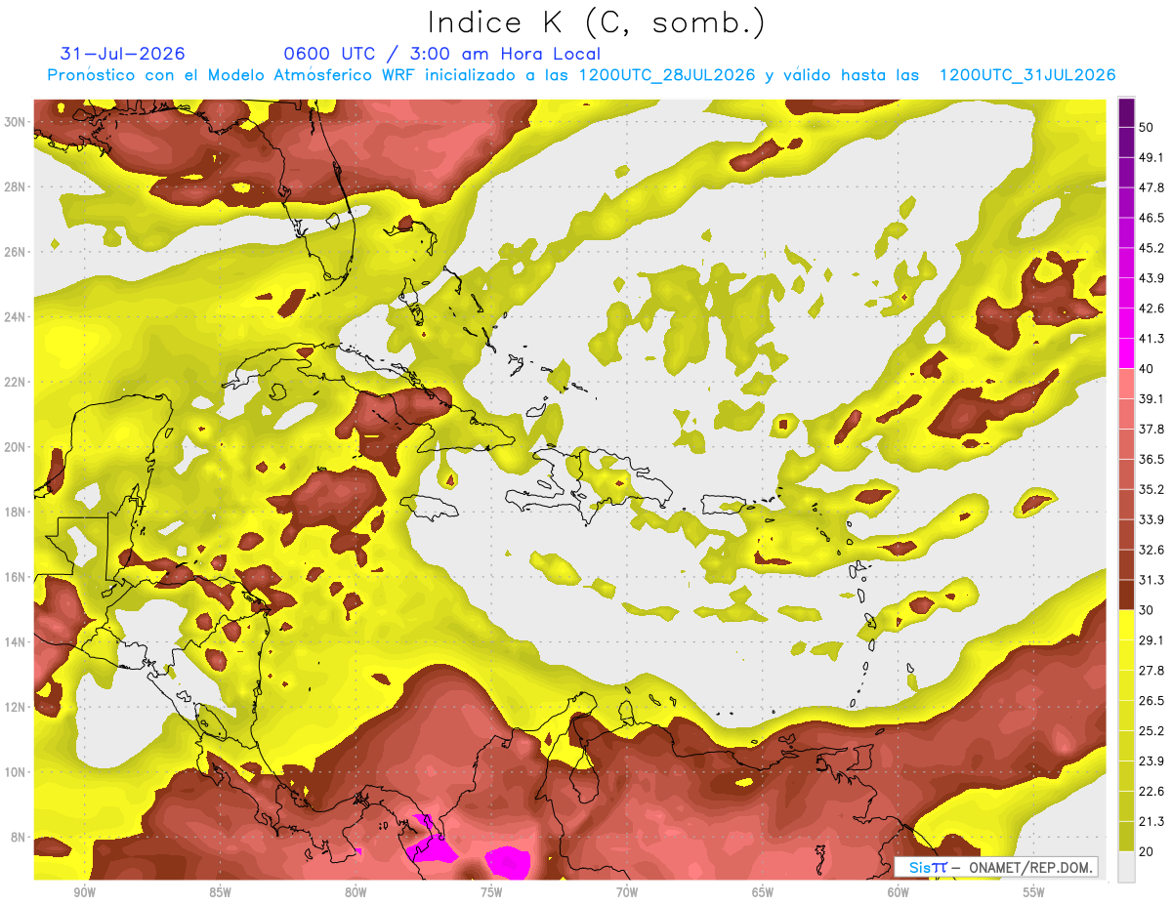
Task: Click legend value "46.5"
Action: pos(1151,218)
